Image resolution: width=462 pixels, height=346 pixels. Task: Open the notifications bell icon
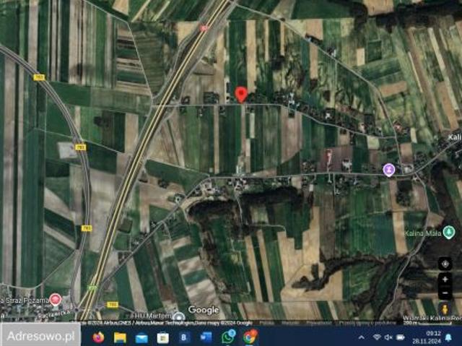tap(448, 337)
